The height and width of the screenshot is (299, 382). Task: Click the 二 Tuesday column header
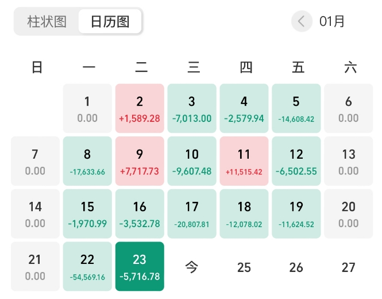[141, 67]
